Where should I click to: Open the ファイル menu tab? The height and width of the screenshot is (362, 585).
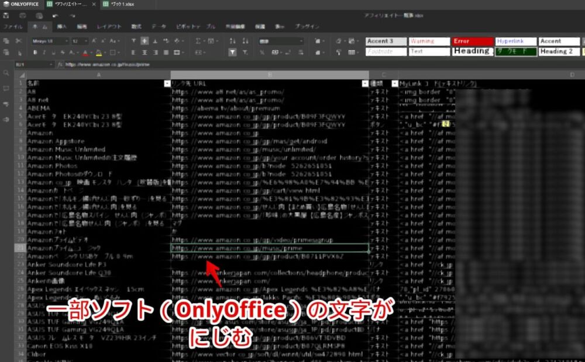(13, 27)
